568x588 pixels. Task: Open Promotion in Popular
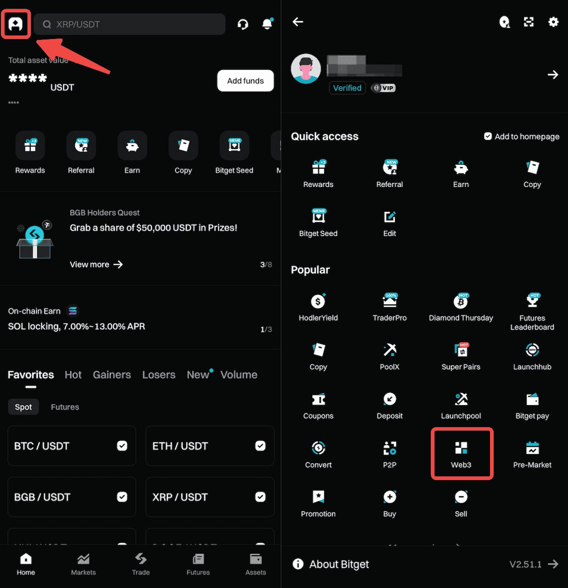point(318,504)
